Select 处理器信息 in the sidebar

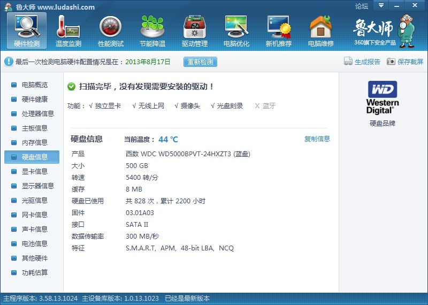click(37, 114)
